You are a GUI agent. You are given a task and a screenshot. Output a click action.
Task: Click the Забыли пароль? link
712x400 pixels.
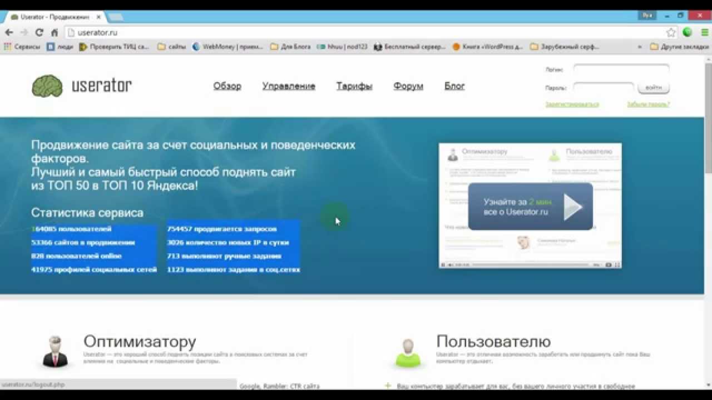(648, 104)
